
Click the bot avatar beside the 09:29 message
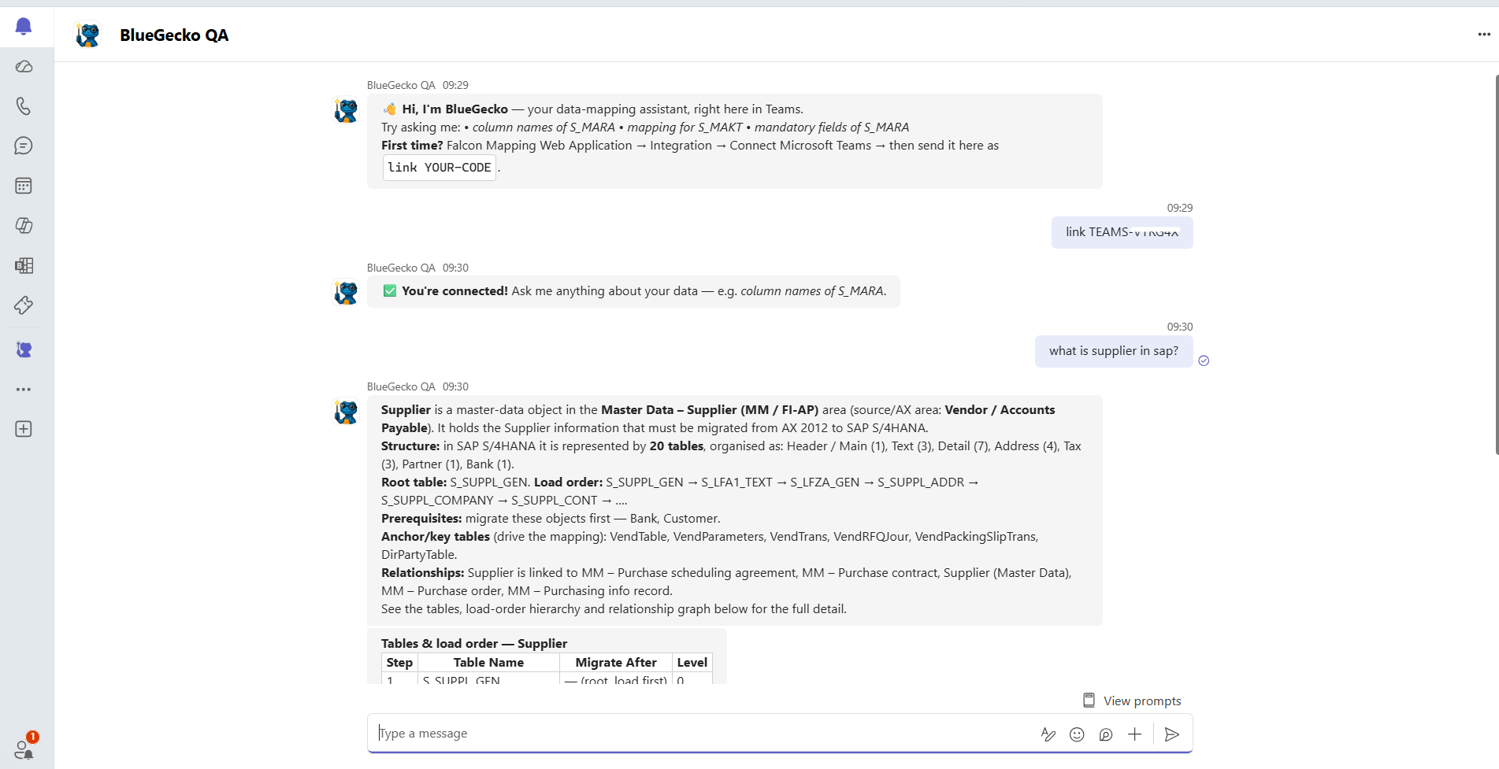click(346, 110)
